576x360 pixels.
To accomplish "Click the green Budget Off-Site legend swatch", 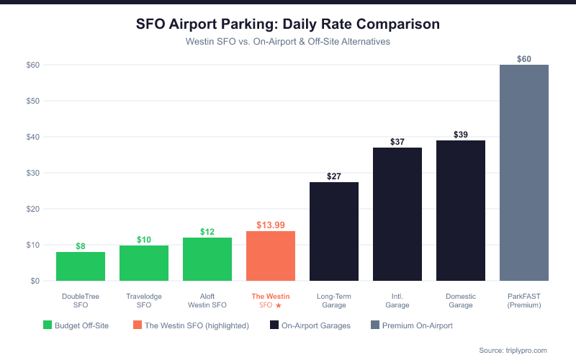I will click(x=48, y=325).
